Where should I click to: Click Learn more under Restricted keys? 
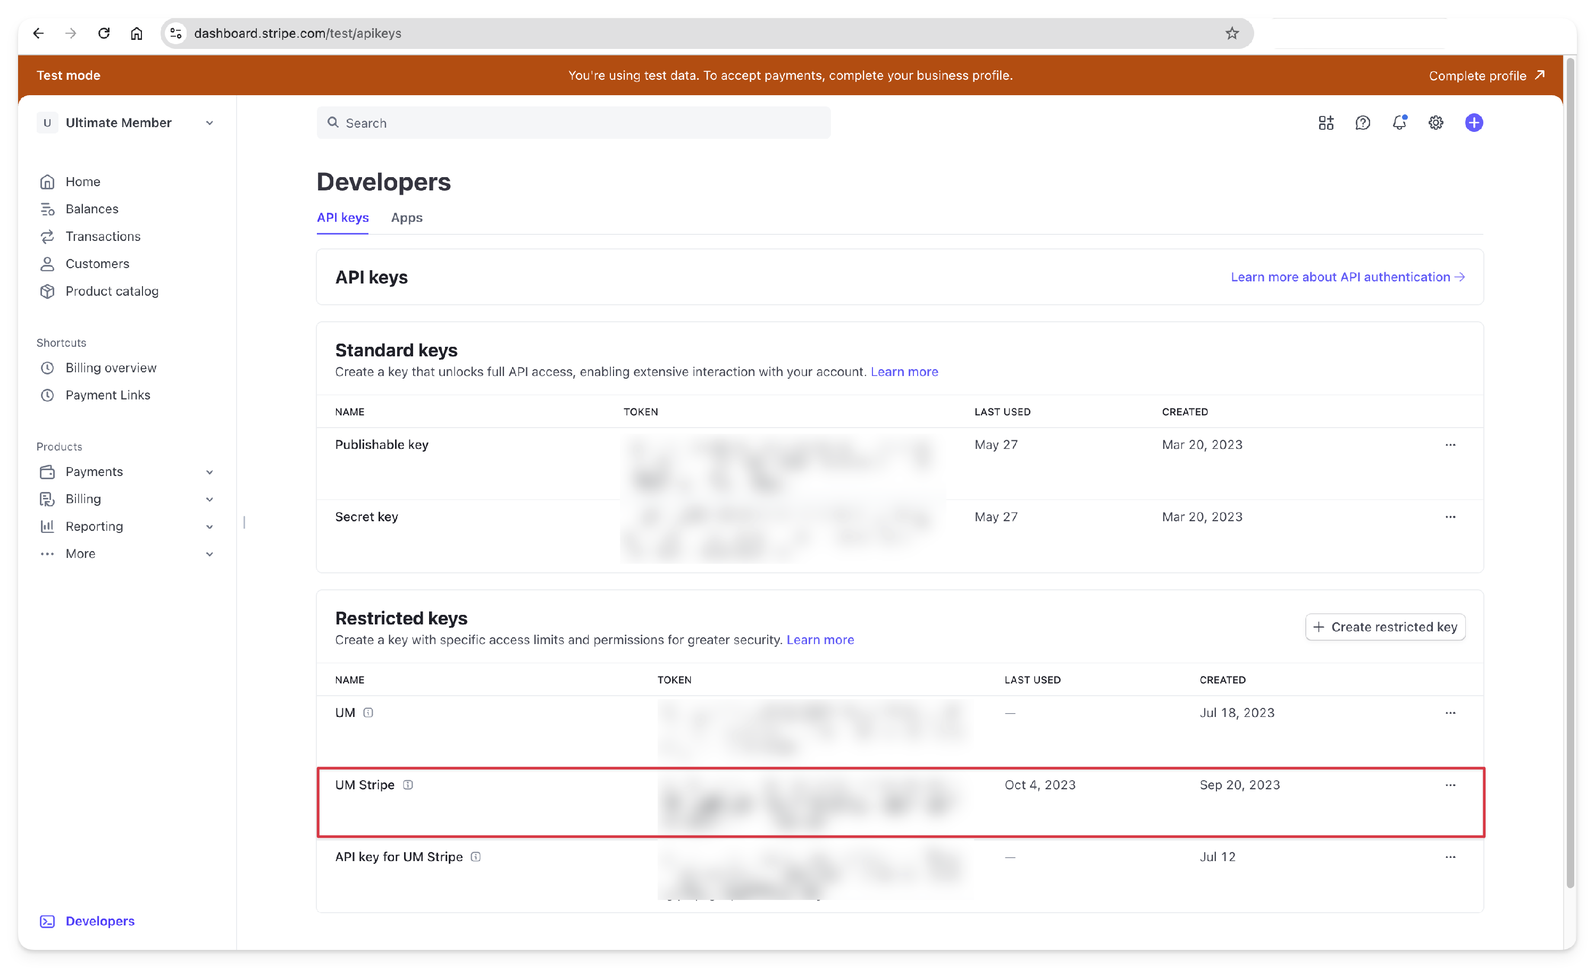[819, 640]
